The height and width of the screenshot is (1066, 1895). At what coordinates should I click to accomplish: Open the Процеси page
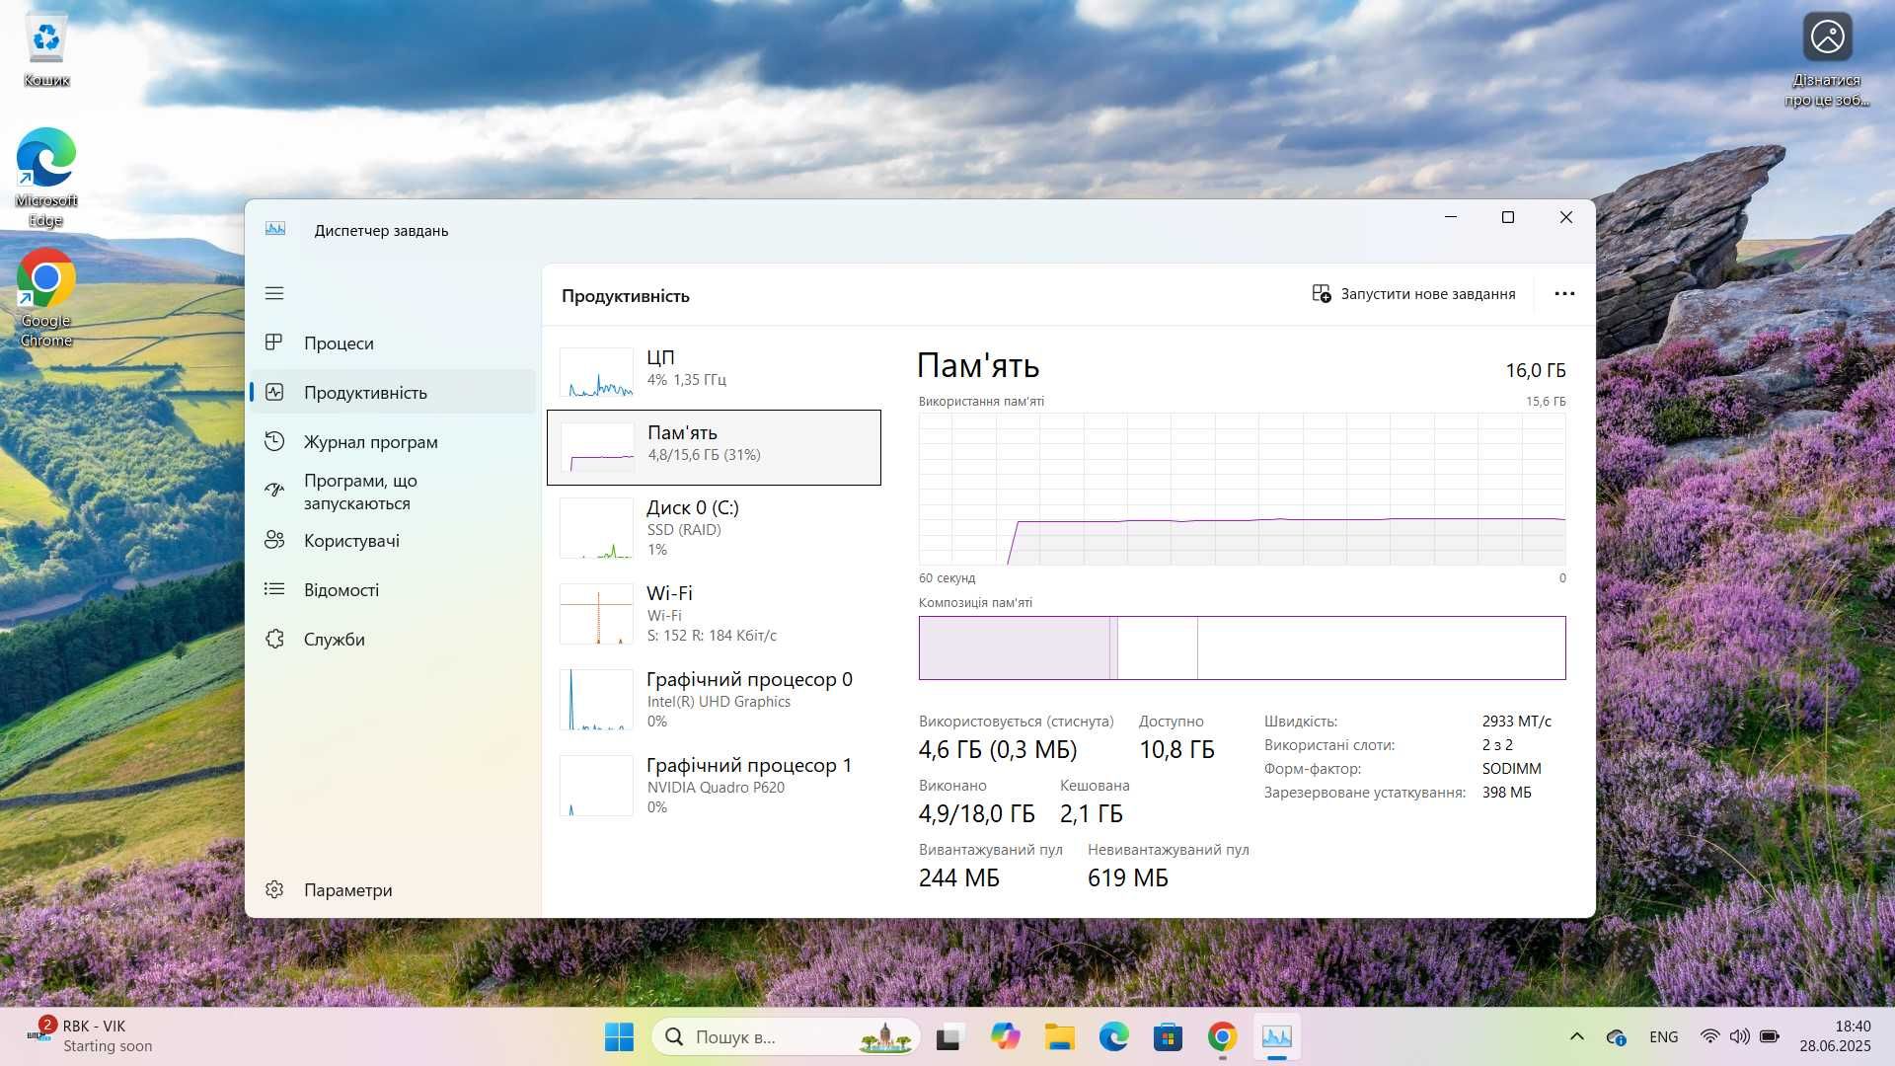pyautogui.click(x=392, y=343)
